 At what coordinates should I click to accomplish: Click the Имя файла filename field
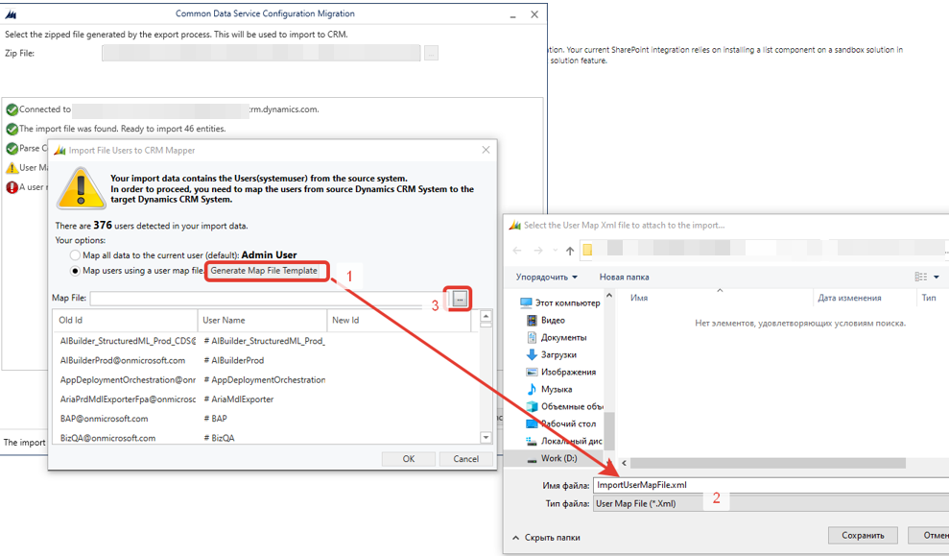[x=771, y=485]
